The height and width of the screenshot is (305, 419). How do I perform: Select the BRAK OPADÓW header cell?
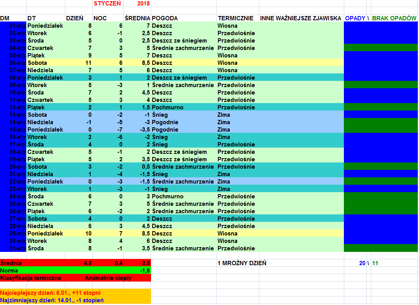click(394, 18)
